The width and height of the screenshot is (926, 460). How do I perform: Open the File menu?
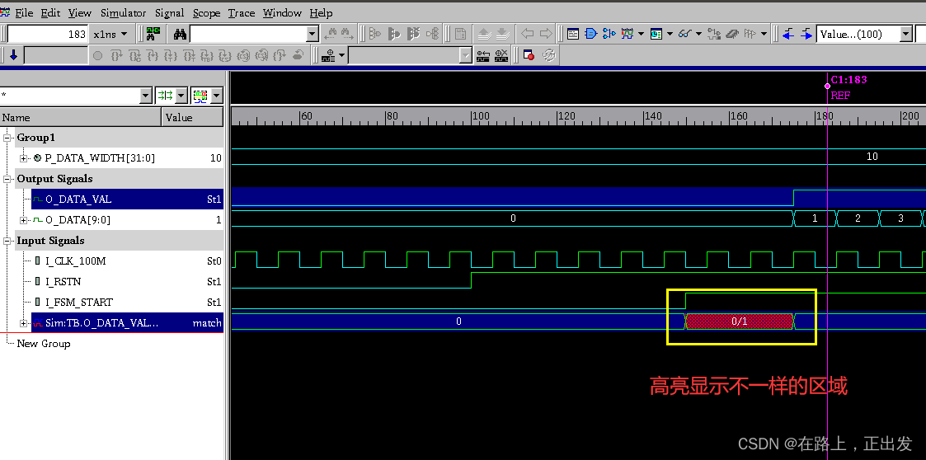[24, 12]
